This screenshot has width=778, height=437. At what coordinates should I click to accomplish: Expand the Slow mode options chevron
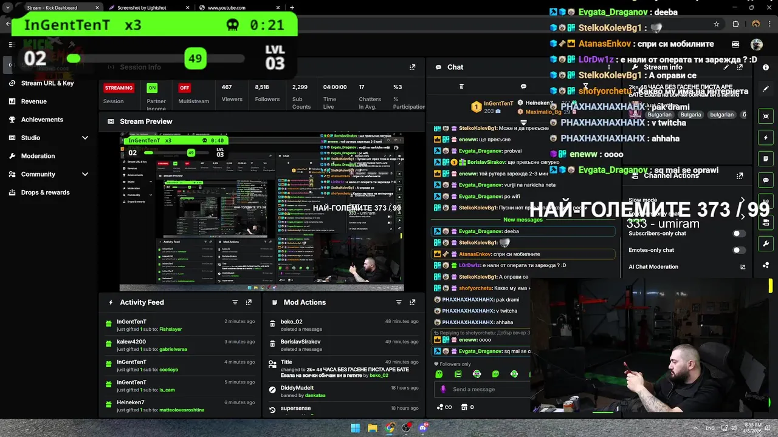click(742, 200)
